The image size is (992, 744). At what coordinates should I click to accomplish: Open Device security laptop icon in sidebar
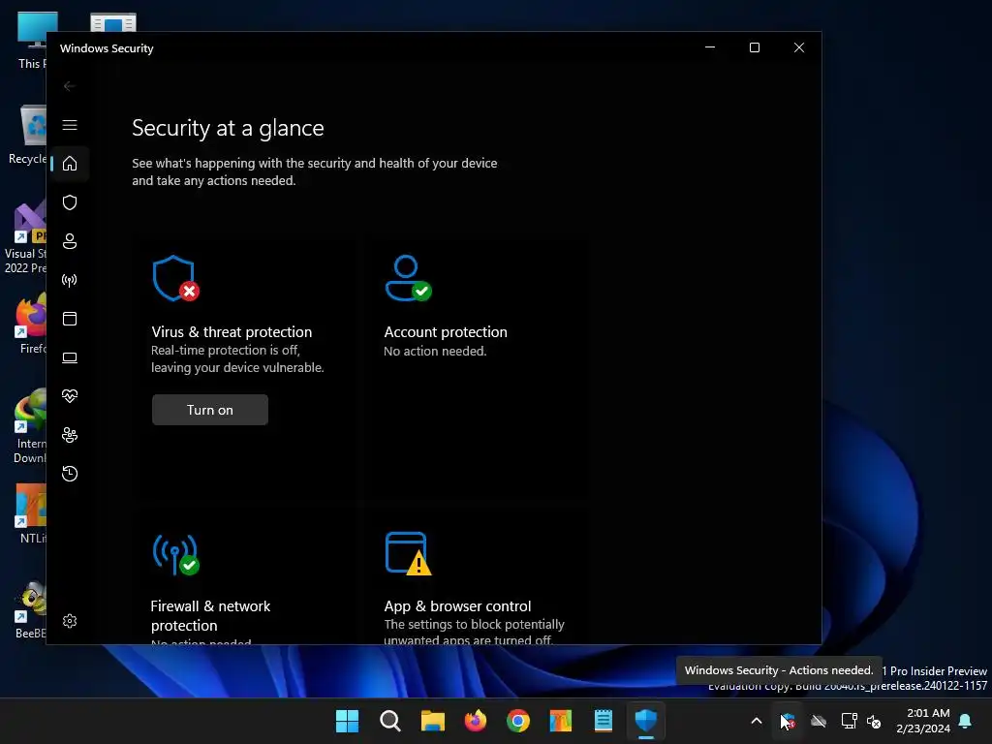point(70,357)
